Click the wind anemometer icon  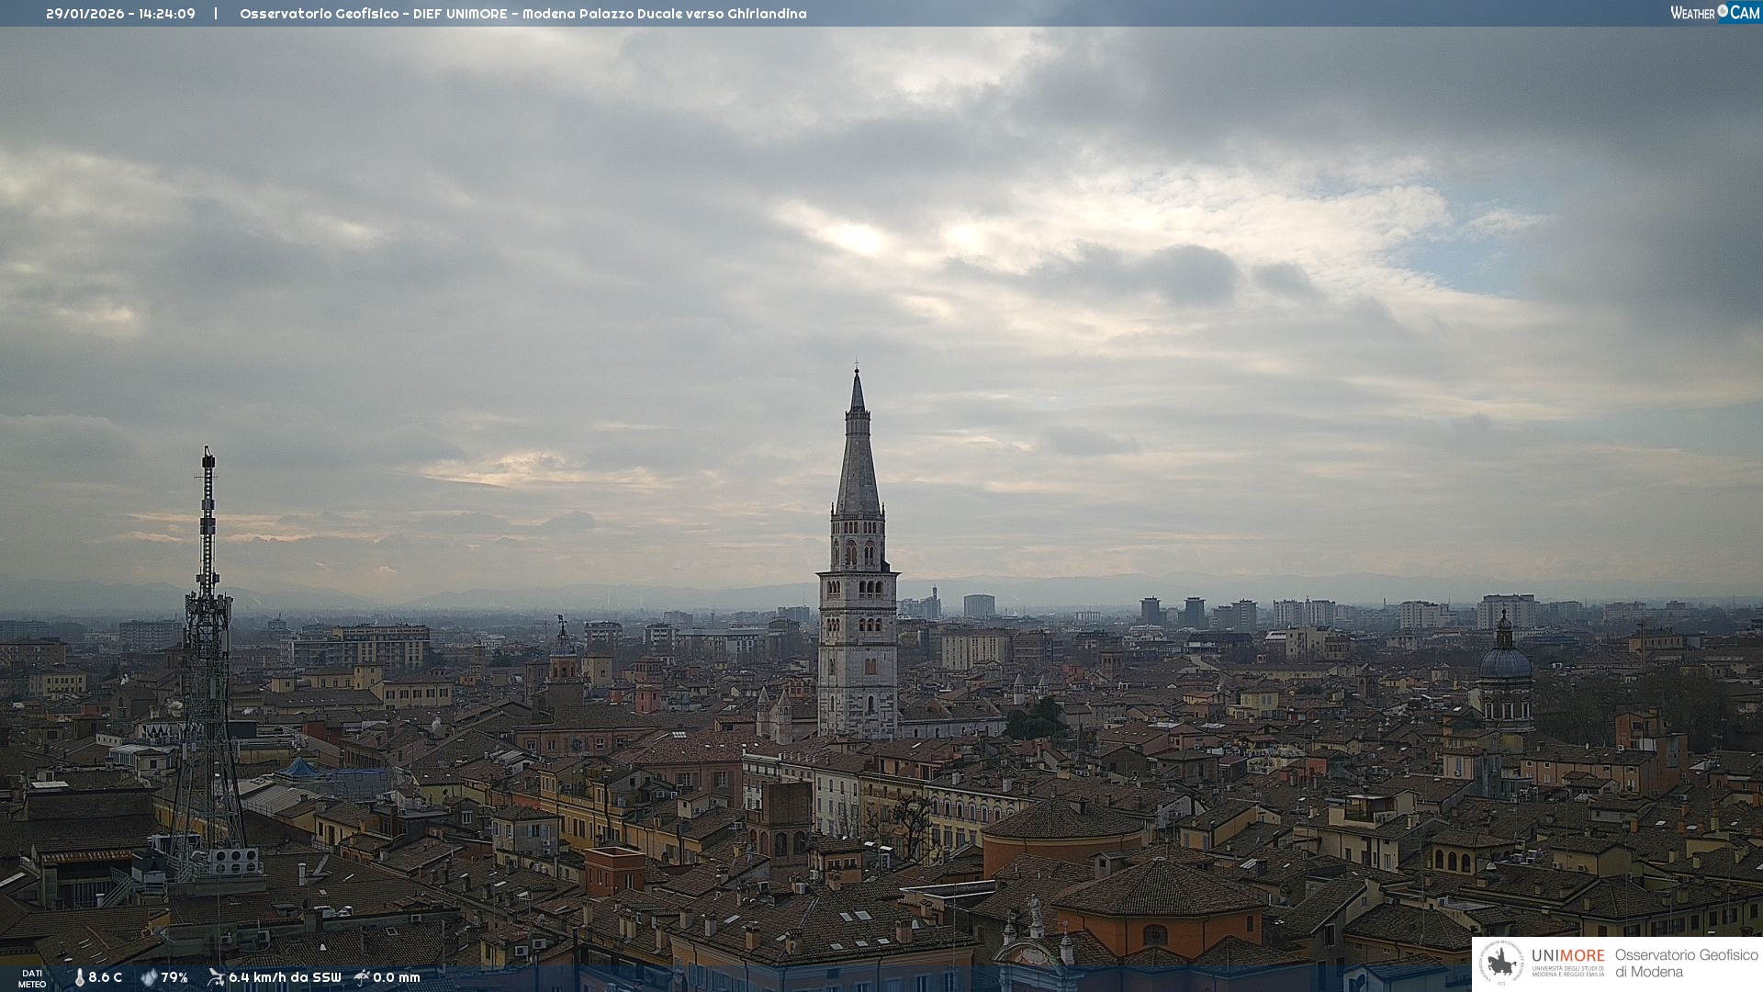(216, 977)
